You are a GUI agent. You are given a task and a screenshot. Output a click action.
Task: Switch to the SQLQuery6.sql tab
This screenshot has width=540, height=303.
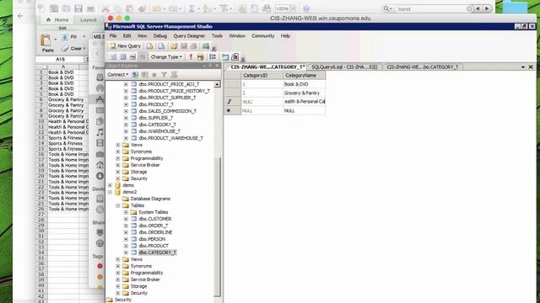344,67
